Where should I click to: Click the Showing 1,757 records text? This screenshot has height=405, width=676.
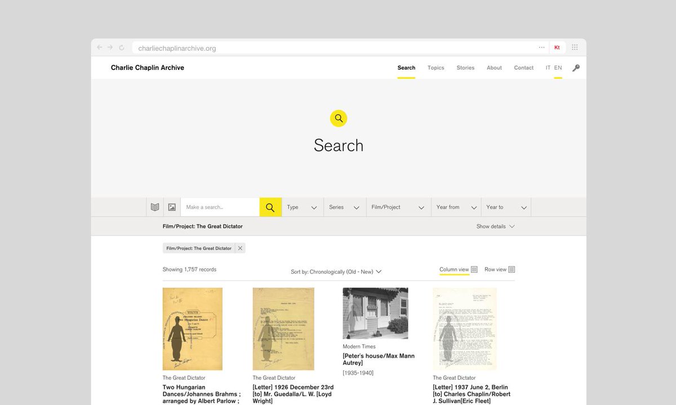pos(189,270)
